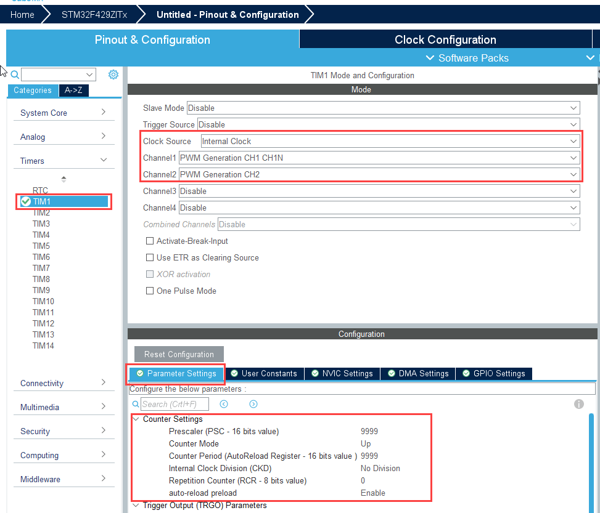Click next search result arrow icon

point(253,404)
